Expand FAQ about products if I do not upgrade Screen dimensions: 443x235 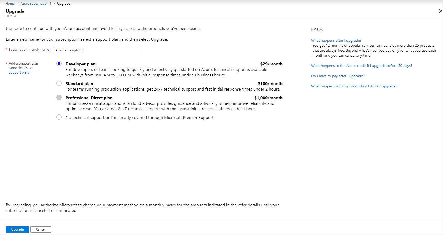pos(354,86)
